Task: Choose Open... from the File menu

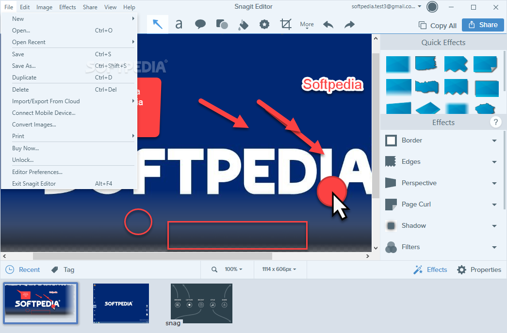Action: tap(69, 31)
